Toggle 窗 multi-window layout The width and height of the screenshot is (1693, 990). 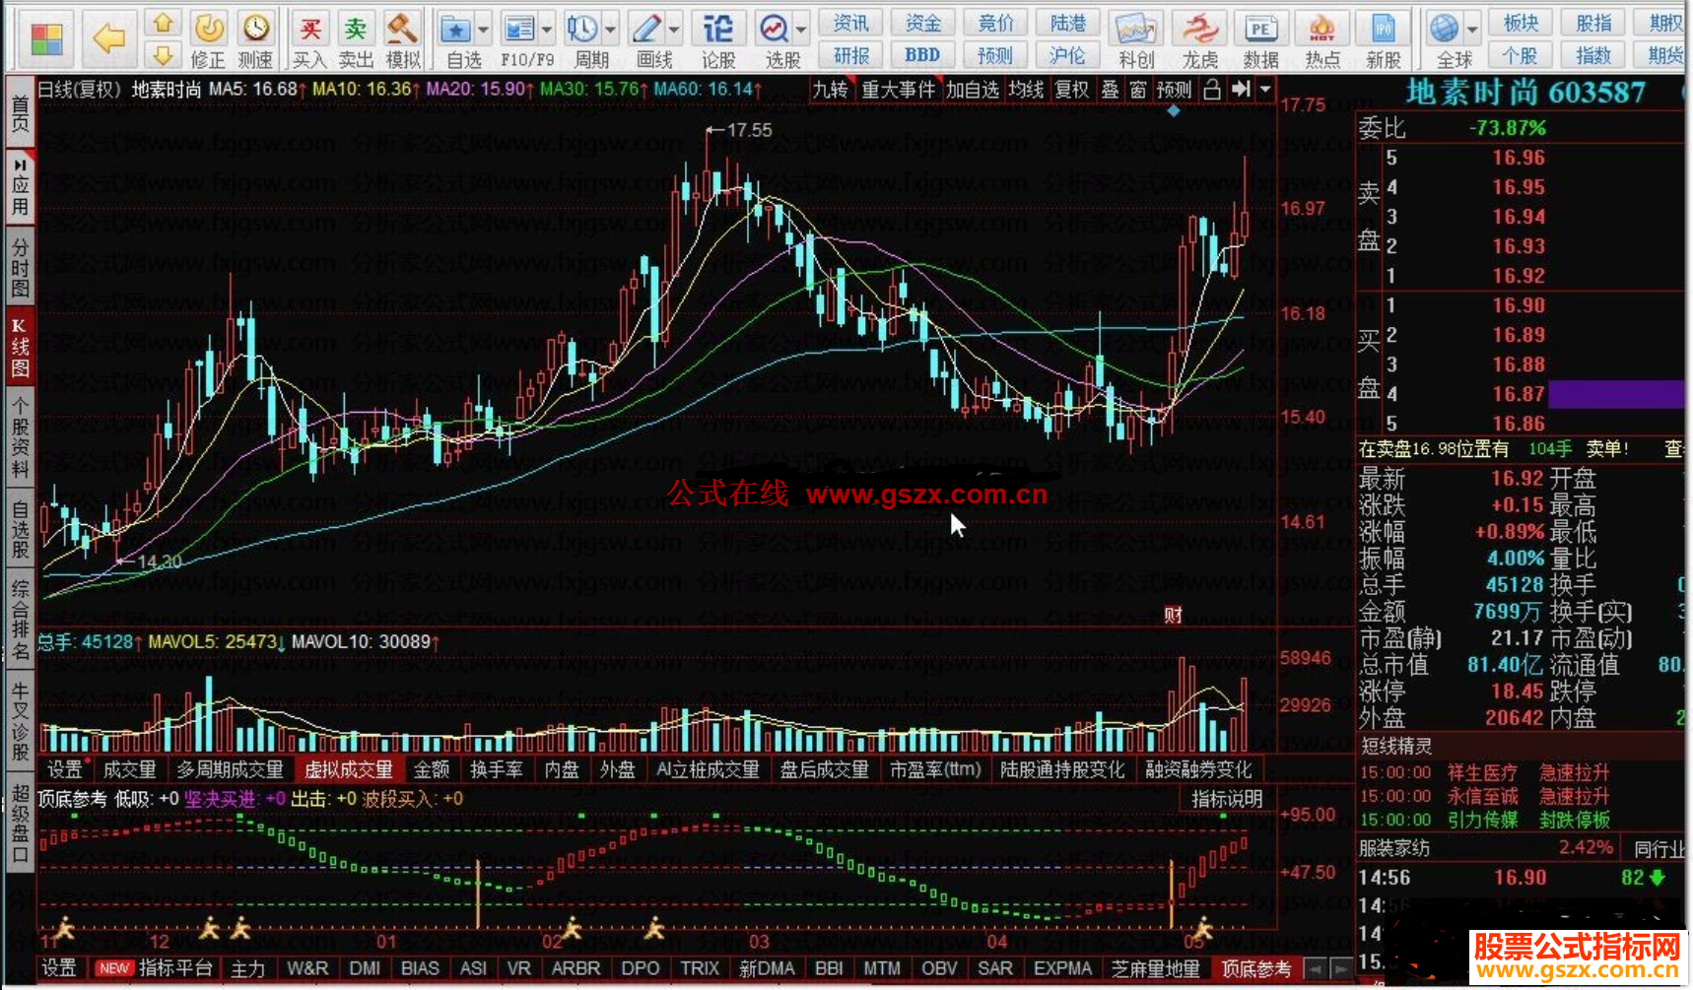[x=1138, y=90]
